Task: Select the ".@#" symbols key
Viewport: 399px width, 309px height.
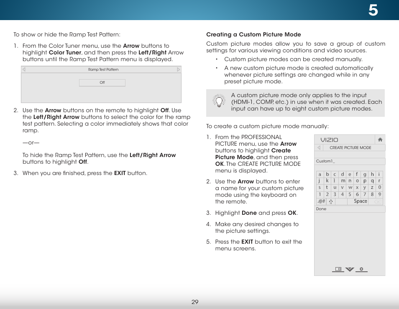Action: [320, 201]
